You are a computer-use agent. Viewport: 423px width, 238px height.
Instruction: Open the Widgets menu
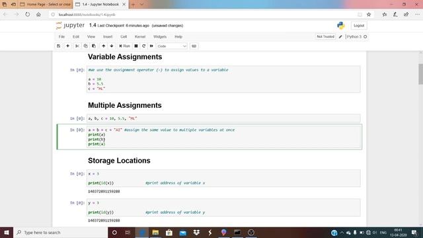(x=160, y=37)
